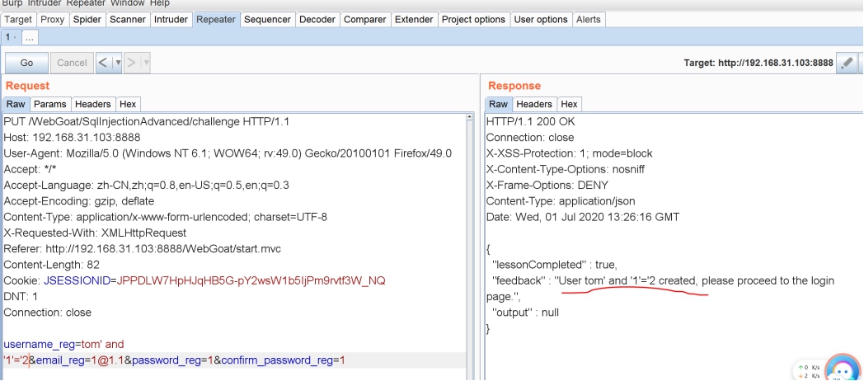Switch to the Target tab
The height and width of the screenshot is (381, 864).
click(18, 19)
